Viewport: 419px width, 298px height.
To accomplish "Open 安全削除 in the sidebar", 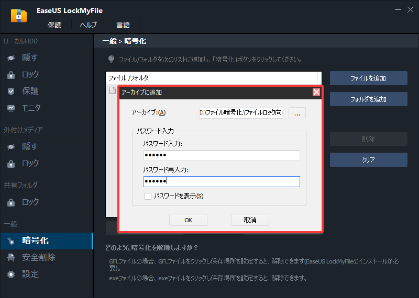I will [38, 257].
